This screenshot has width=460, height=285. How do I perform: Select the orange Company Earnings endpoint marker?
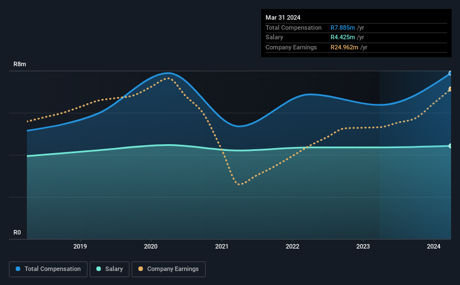point(450,89)
